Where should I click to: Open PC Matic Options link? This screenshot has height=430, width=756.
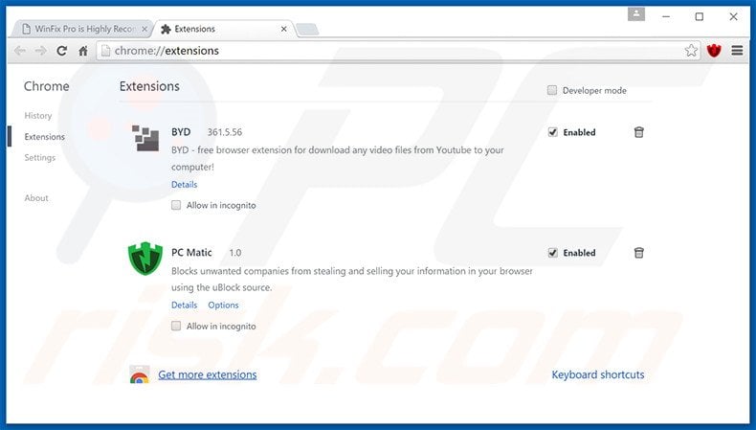click(x=223, y=305)
